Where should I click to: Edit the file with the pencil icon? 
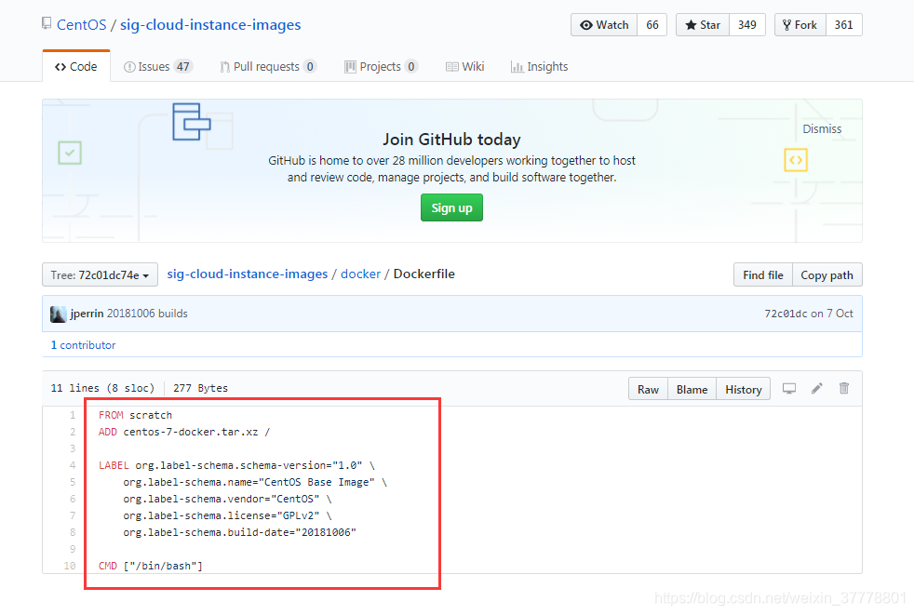(816, 388)
